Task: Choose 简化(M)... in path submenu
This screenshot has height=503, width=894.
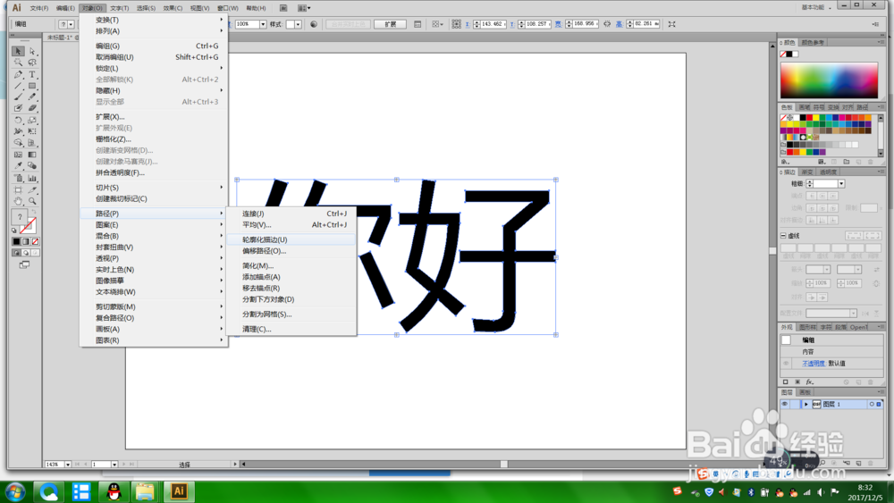Action: click(x=291, y=265)
